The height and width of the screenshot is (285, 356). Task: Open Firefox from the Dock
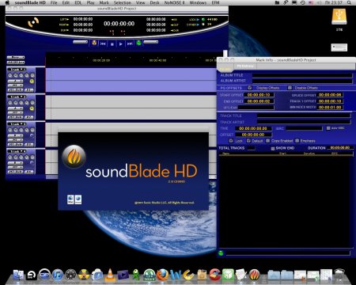pos(162,275)
